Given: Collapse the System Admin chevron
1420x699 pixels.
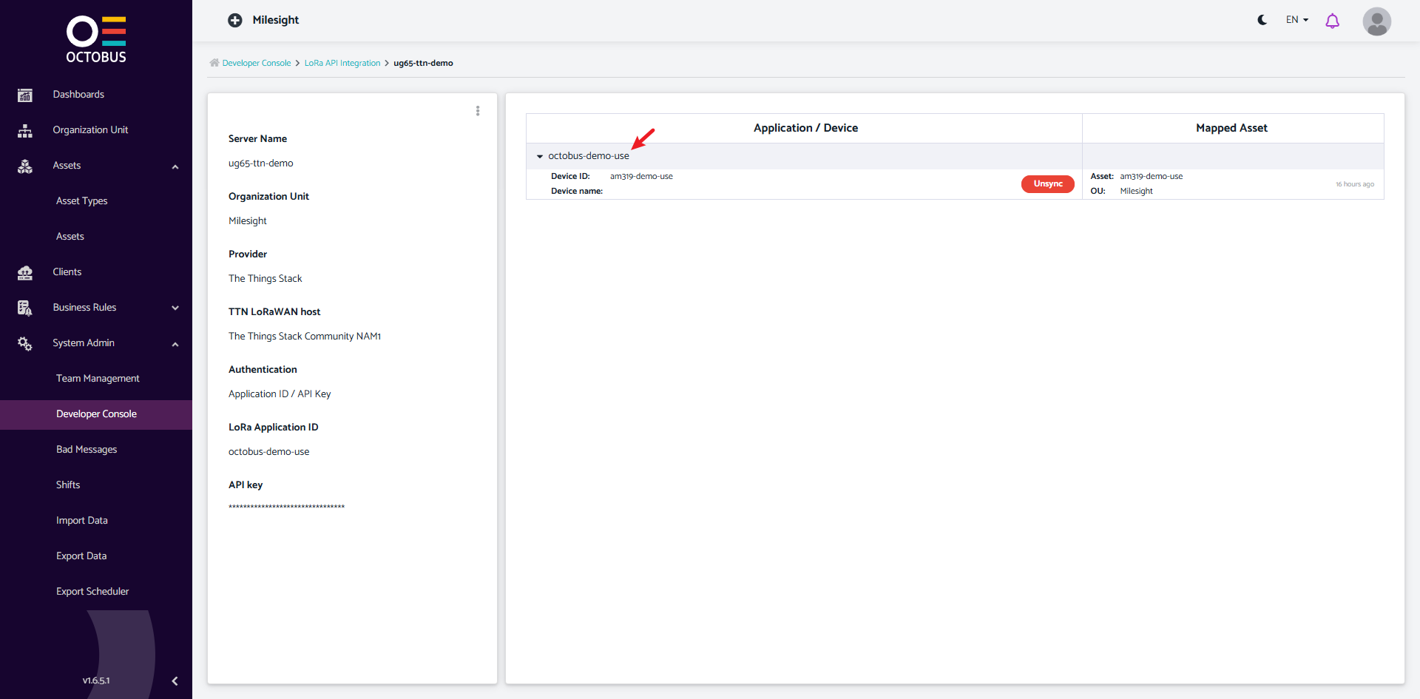Looking at the screenshot, I should pyautogui.click(x=175, y=344).
